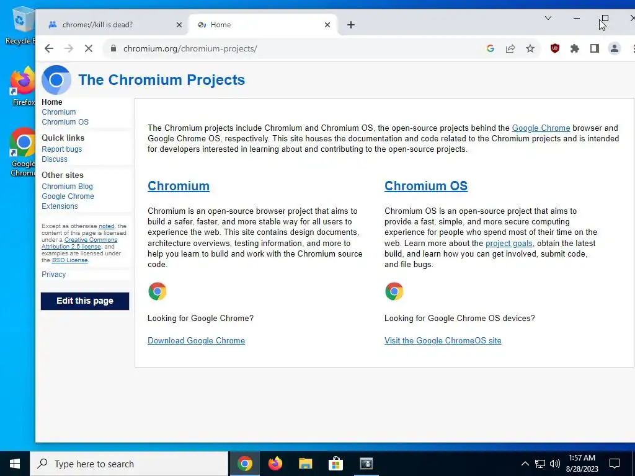The image size is (635, 476).
Task: Open Chromium OS link in sidebar
Action: 65,122
